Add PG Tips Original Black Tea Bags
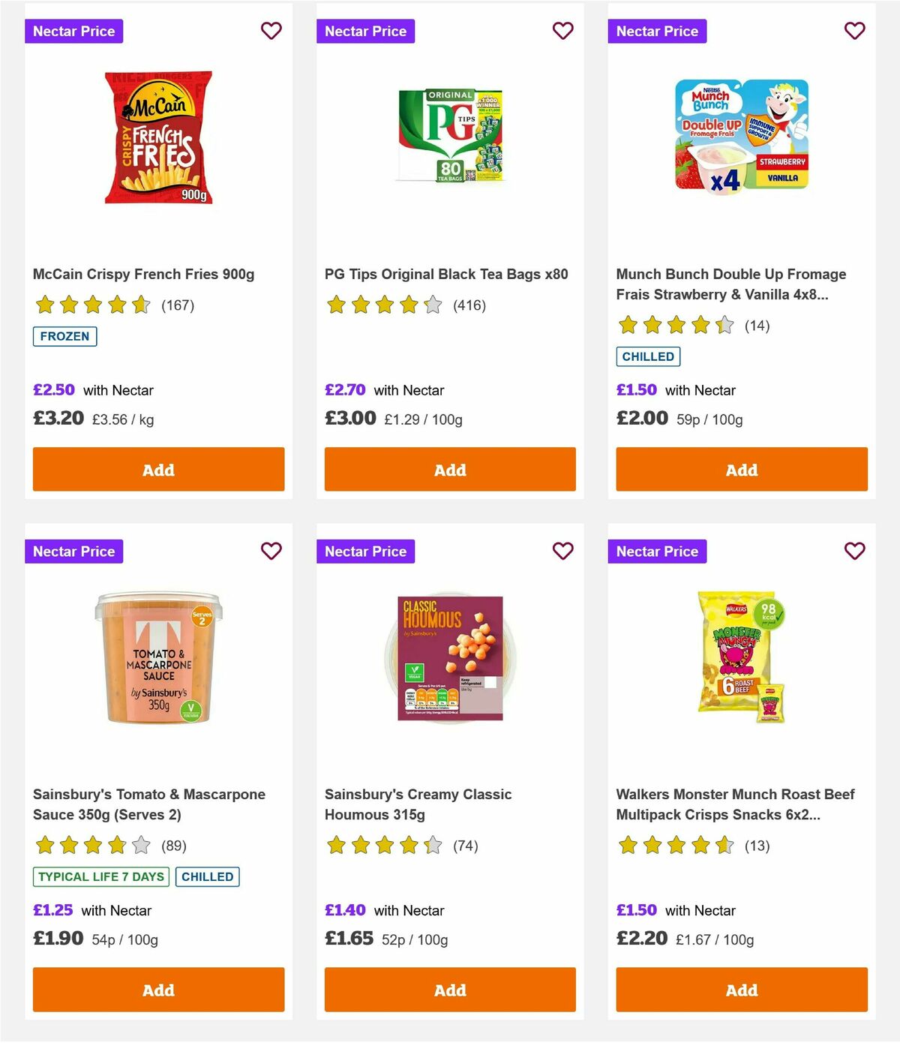This screenshot has width=900, height=1043. pyautogui.click(x=449, y=469)
